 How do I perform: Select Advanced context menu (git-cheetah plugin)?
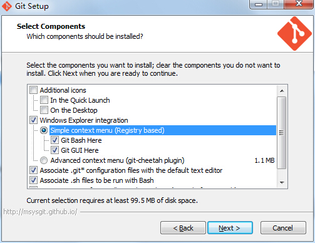[44, 160]
